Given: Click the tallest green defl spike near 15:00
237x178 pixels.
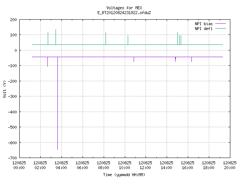Looking at the screenshot, I should 178,39.
